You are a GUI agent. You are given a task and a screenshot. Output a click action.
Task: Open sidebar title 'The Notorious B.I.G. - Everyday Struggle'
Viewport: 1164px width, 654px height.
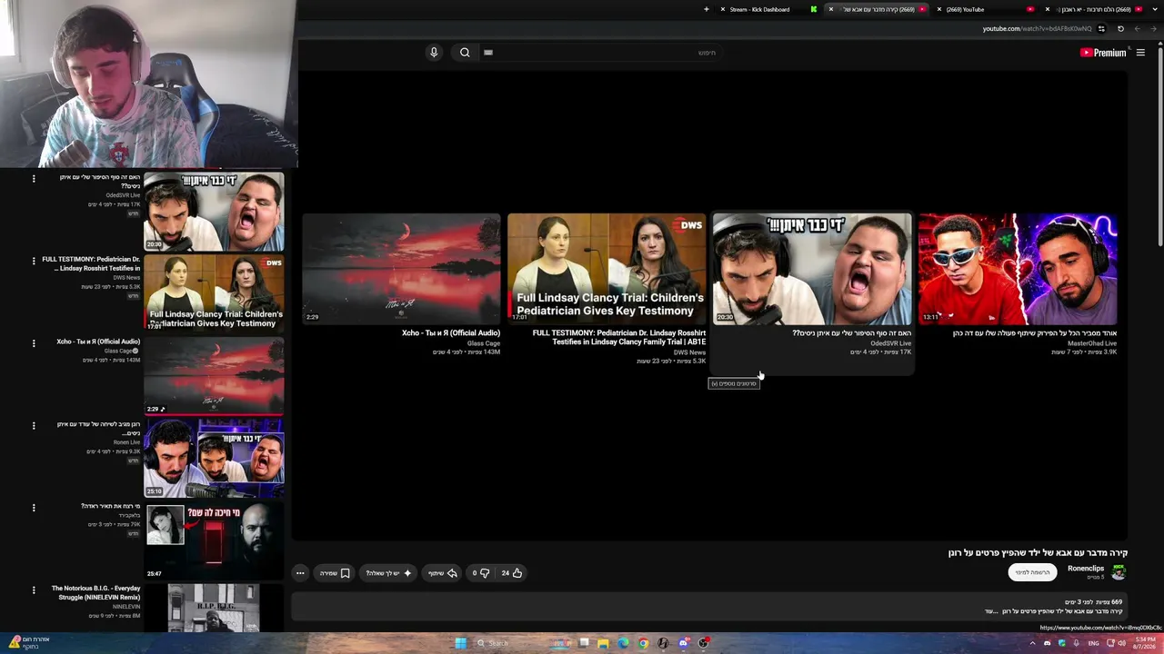[x=95, y=593]
